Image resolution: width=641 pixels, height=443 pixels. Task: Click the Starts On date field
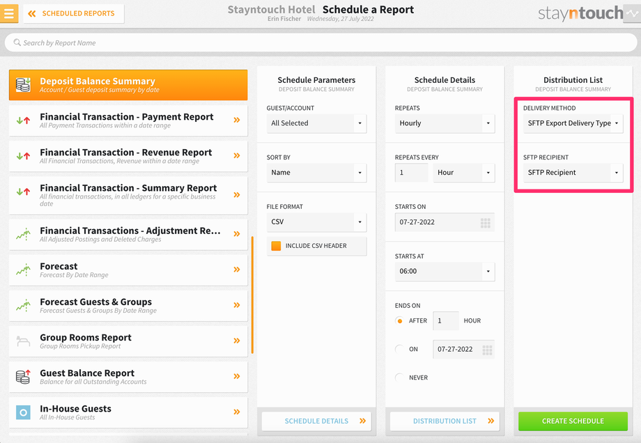pyautogui.click(x=445, y=222)
